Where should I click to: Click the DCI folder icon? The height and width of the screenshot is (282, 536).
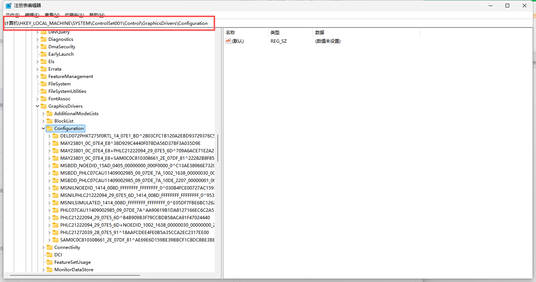pyautogui.click(x=50, y=255)
